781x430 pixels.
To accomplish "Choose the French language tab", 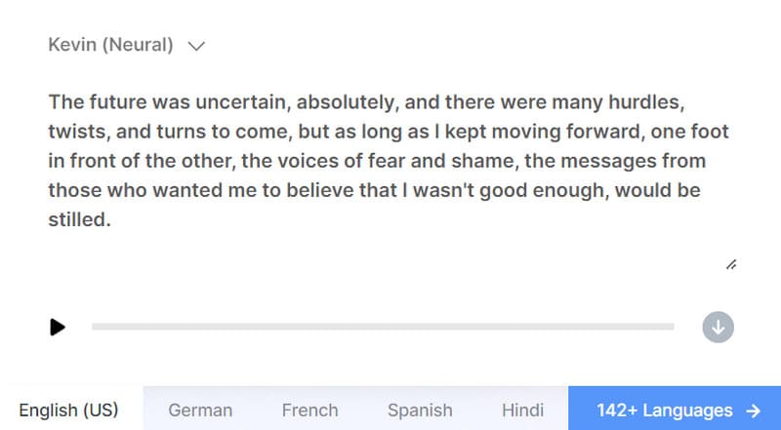I will click(309, 410).
